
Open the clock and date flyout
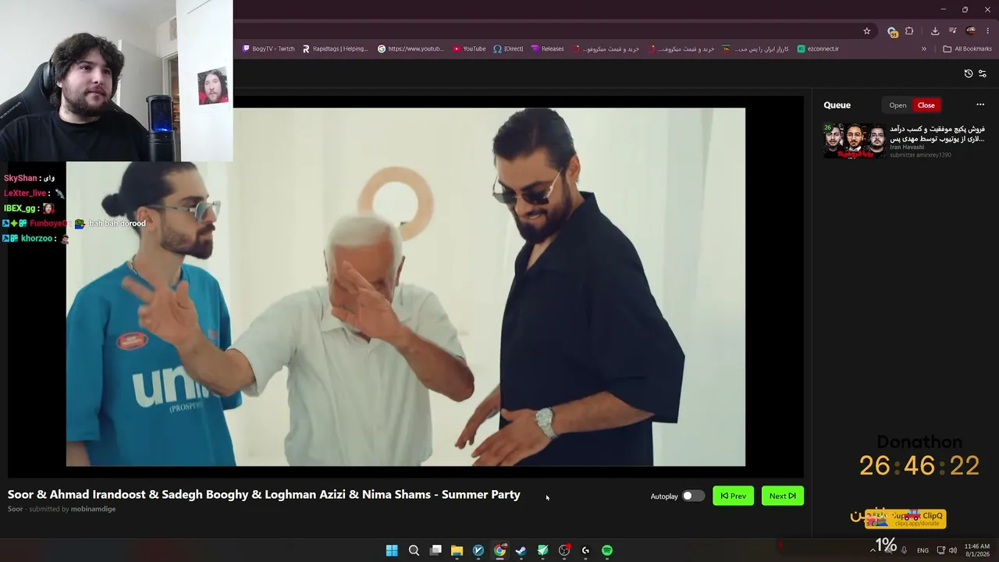pyautogui.click(x=977, y=550)
